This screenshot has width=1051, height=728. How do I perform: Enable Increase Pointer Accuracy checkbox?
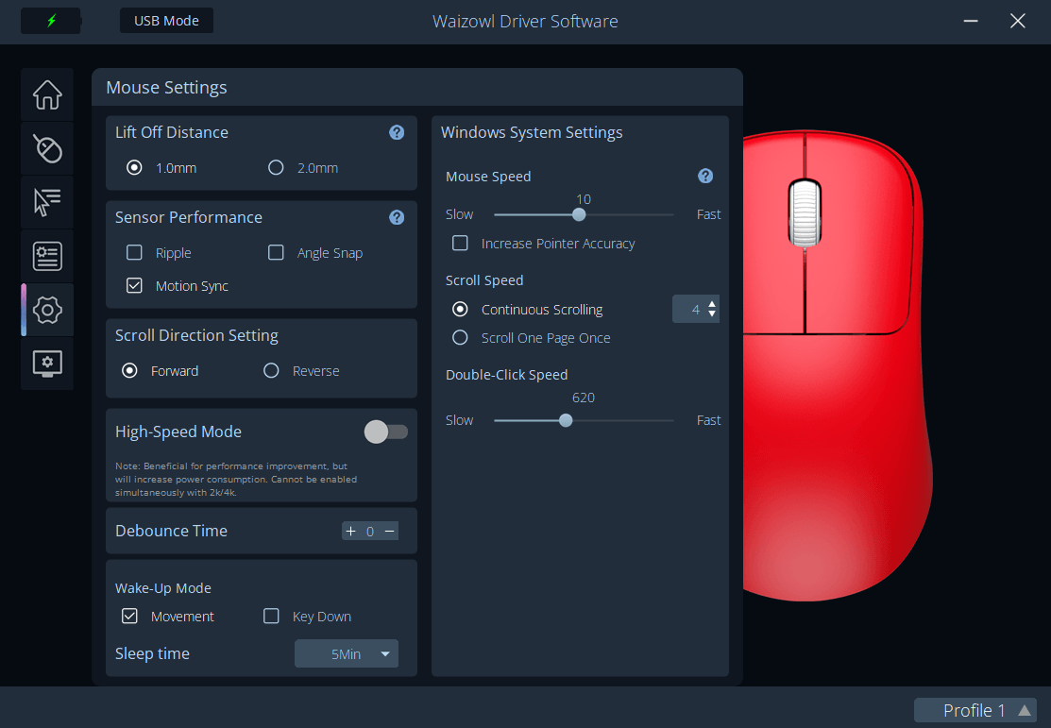pos(460,243)
